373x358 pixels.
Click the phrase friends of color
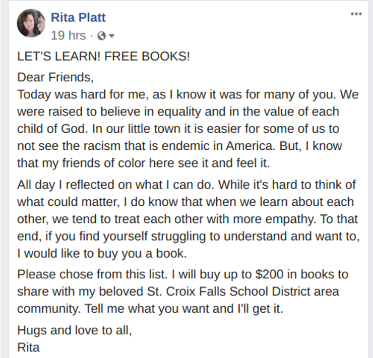(104, 163)
